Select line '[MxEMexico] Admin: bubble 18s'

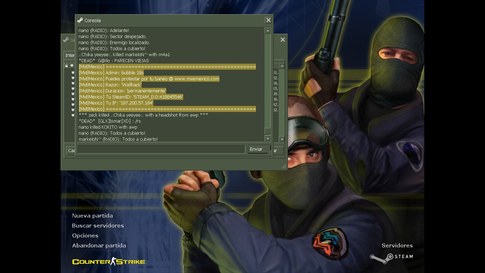[x=111, y=73]
